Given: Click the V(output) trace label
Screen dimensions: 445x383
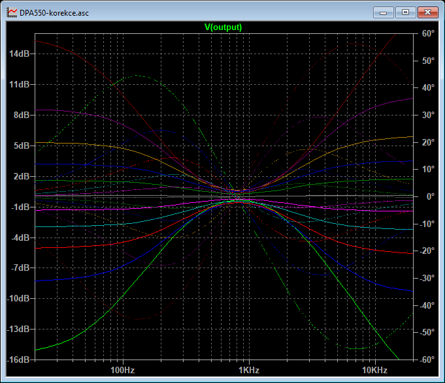Looking at the screenshot, I should click(x=223, y=27).
